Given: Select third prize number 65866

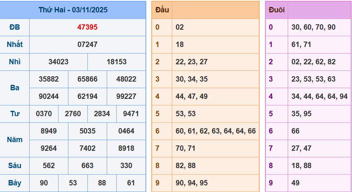Looking at the screenshot, I should coord(87,79).
